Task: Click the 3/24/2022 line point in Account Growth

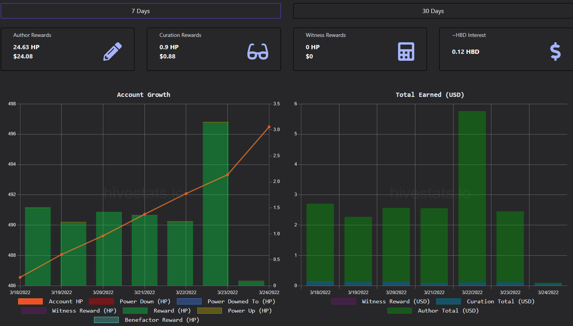Action: point(269,127)
